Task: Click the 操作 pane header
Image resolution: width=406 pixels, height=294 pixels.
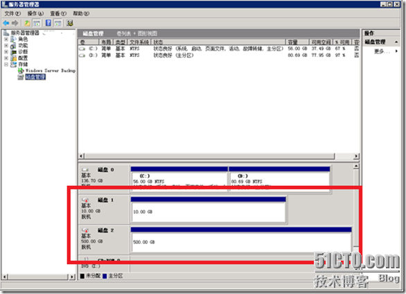Action: (x=369, y=33)
